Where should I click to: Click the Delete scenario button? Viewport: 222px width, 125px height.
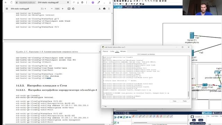(200, 120)
